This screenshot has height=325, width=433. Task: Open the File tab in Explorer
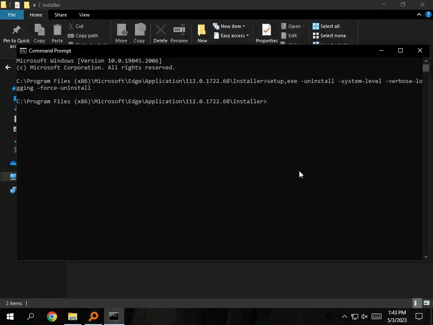tap(12, 15)
